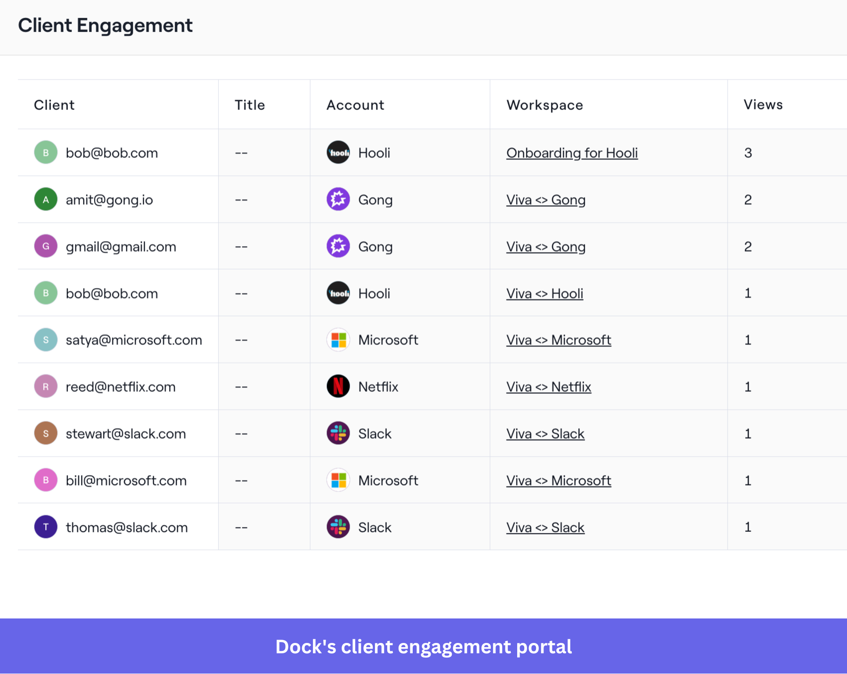Open the Viva <> Netflix workspace link
Image resolution: width=847 pixels, height=674 pixels.
549,387
